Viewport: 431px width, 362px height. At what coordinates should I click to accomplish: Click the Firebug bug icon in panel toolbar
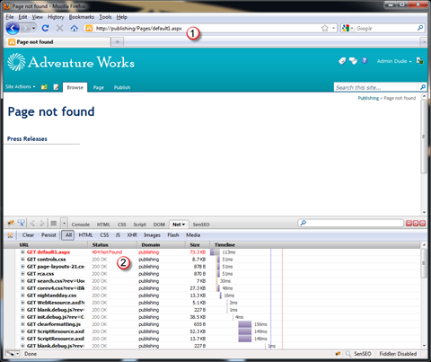pos(11,223)
